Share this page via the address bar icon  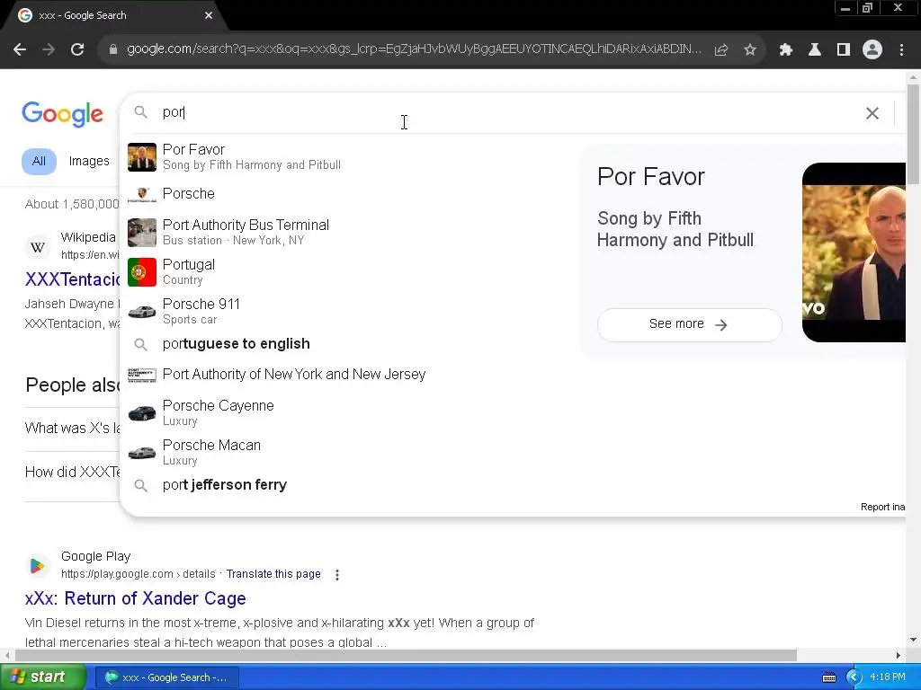[x=720, y=50]
